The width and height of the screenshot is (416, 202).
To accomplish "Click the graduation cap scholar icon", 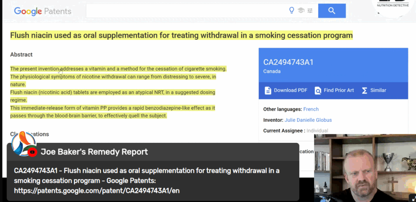I will point(301,11).
